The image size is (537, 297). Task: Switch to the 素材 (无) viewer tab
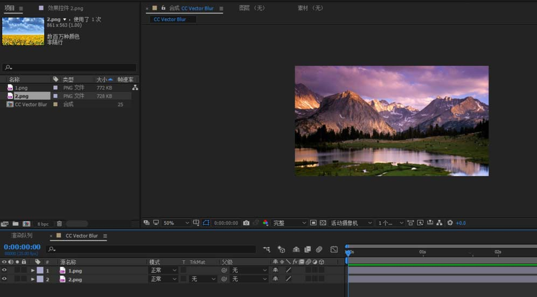pos(310,8)
